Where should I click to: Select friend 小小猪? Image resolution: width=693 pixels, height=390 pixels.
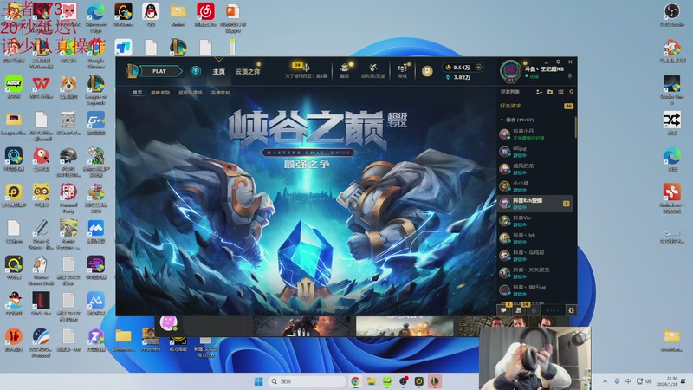pos(535,186)
